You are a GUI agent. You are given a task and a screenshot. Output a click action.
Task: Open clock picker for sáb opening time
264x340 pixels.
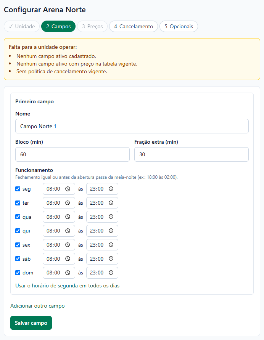click(68, 259)
